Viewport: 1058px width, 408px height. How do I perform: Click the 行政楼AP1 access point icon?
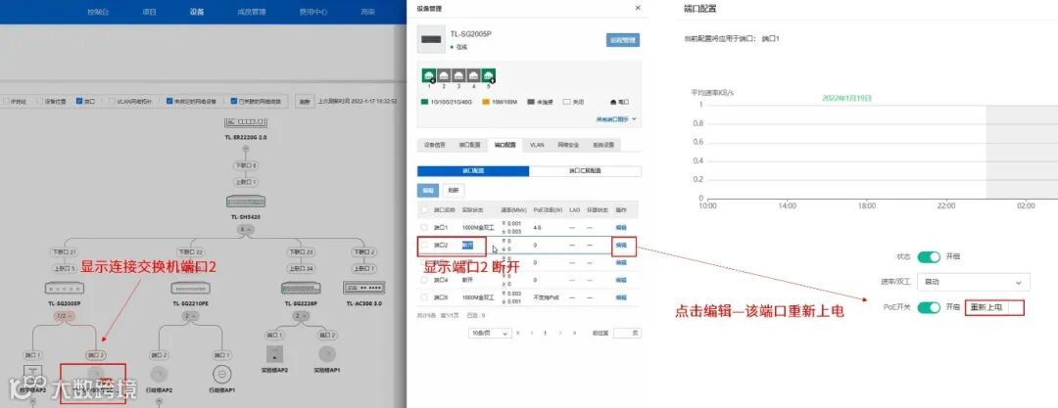point(222,375)
